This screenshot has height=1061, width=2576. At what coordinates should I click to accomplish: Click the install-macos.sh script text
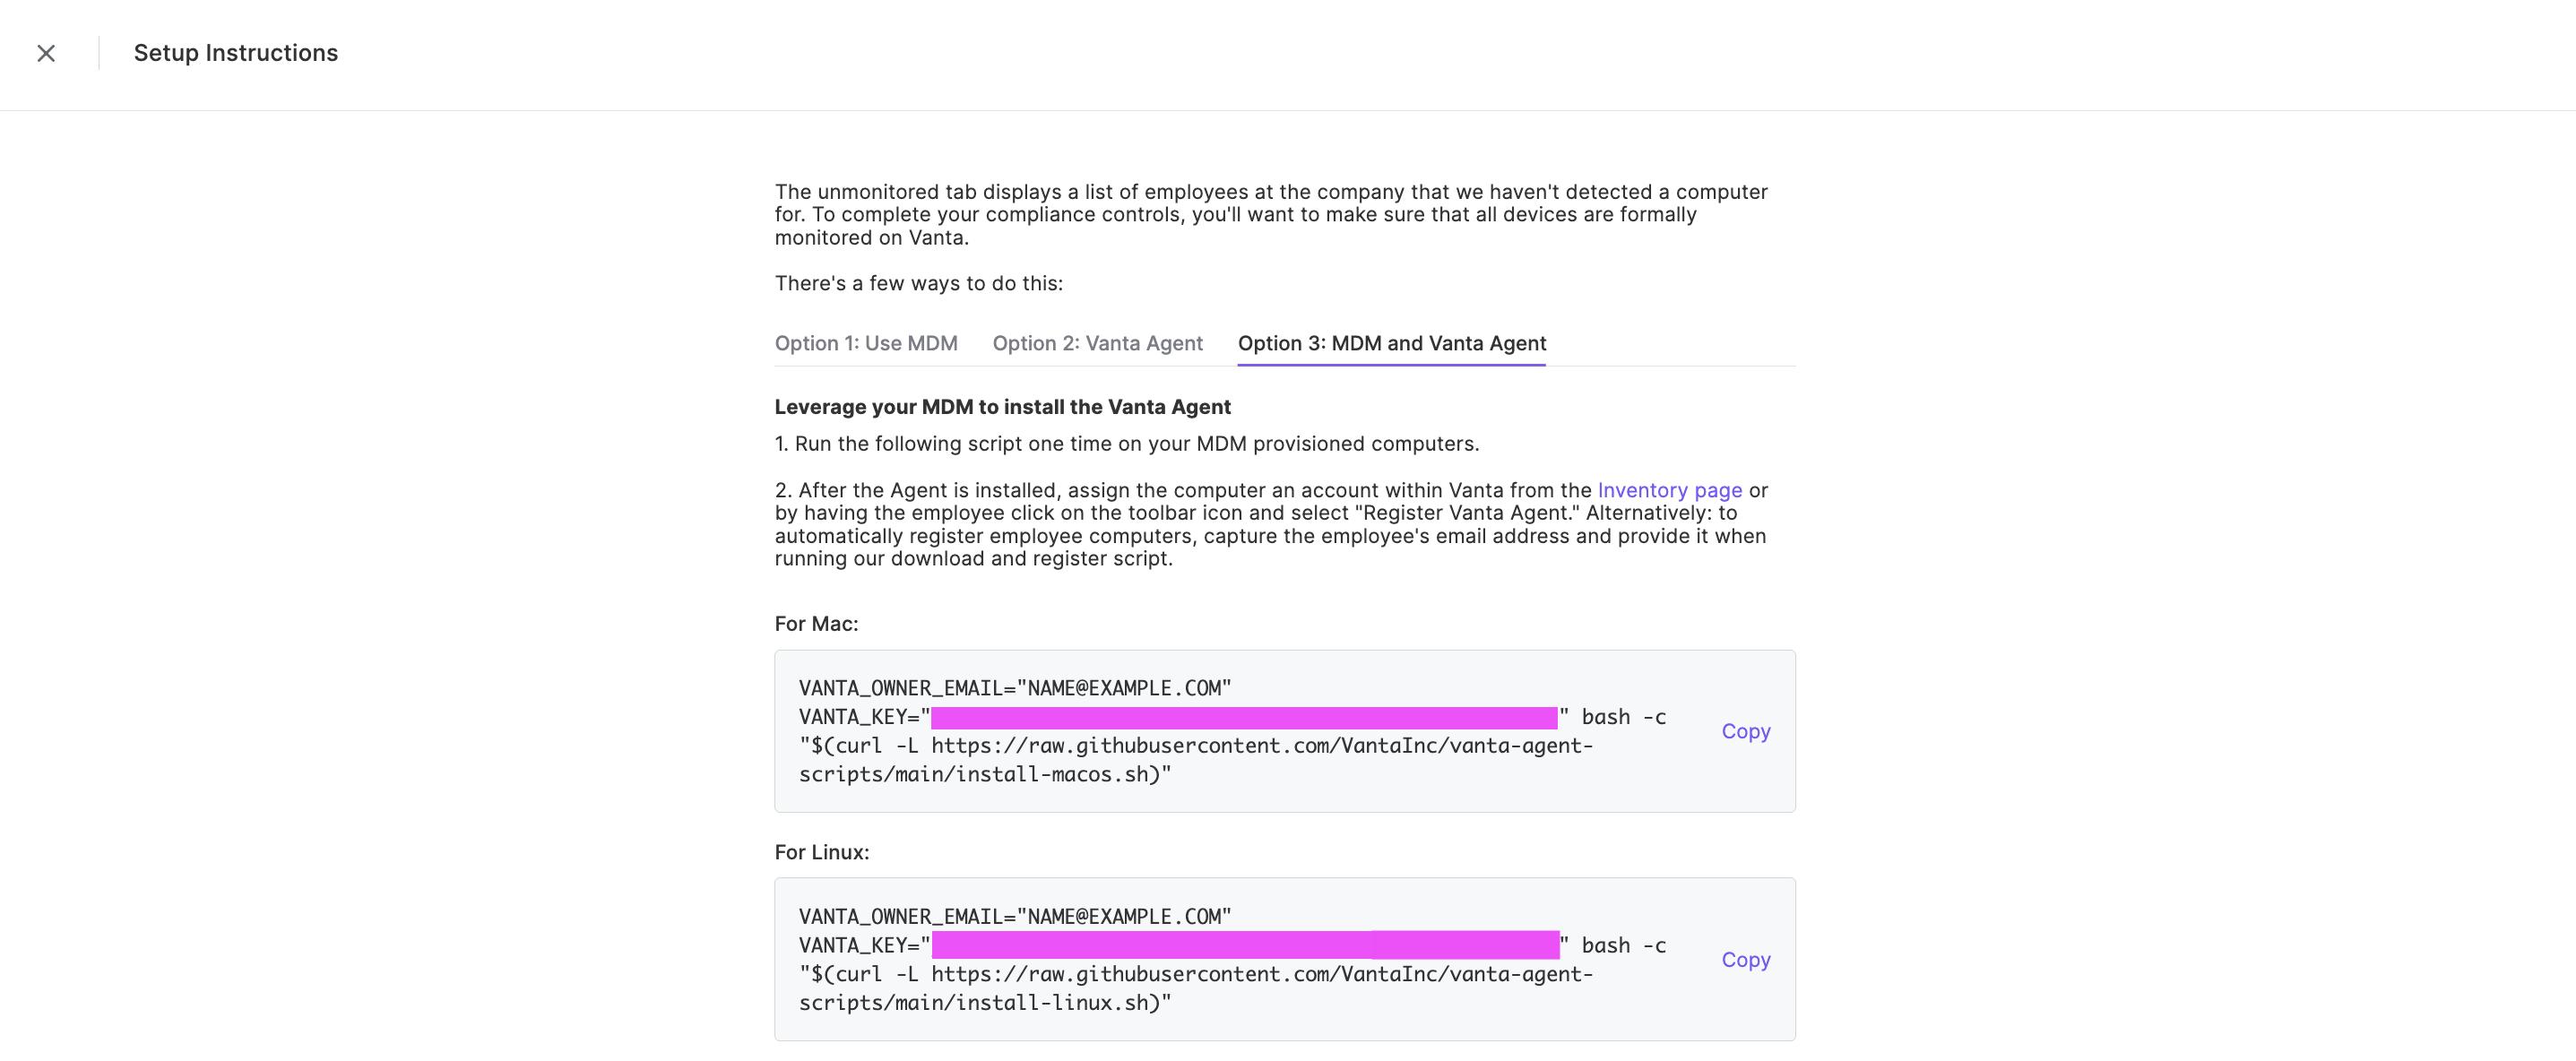[x=985, y=774]
